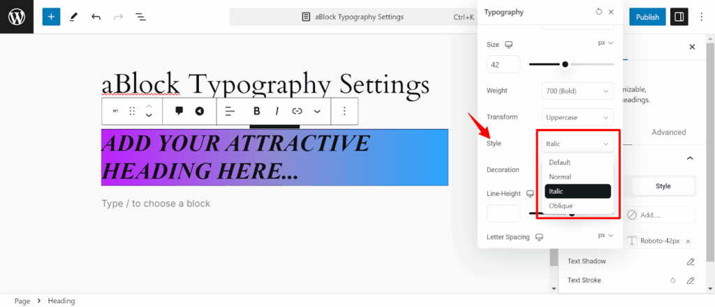Choose Italic font style option
This screenshot has width=715, height=307.
[577, 191]
